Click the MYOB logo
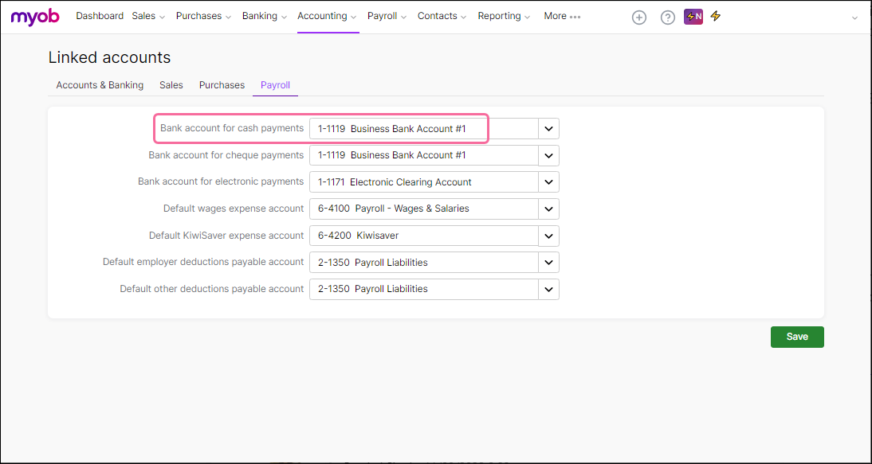The image size is (872, 464). (35, 17)
